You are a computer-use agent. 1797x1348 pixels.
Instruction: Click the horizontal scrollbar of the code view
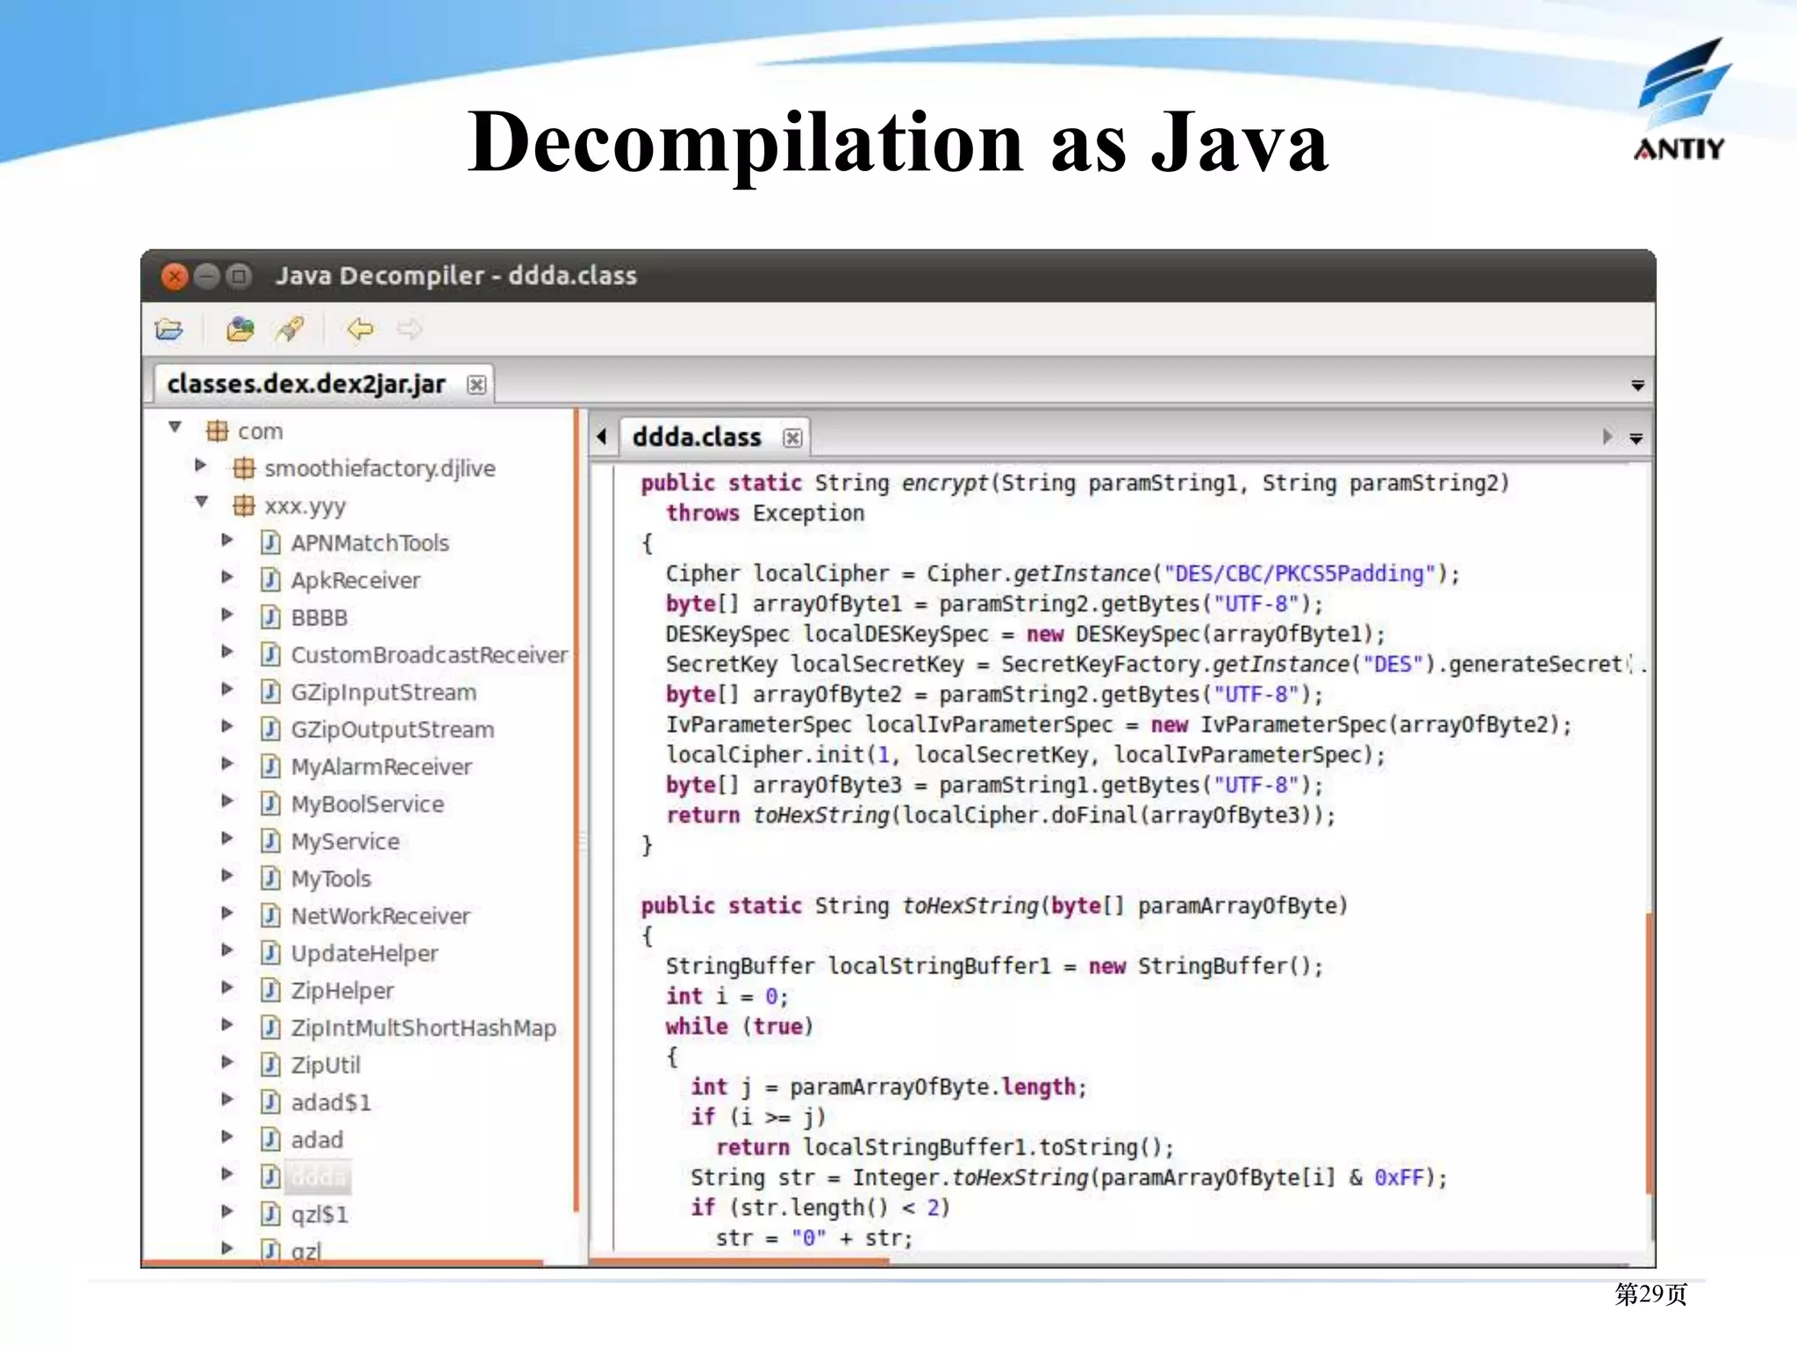click(739, 1261)
